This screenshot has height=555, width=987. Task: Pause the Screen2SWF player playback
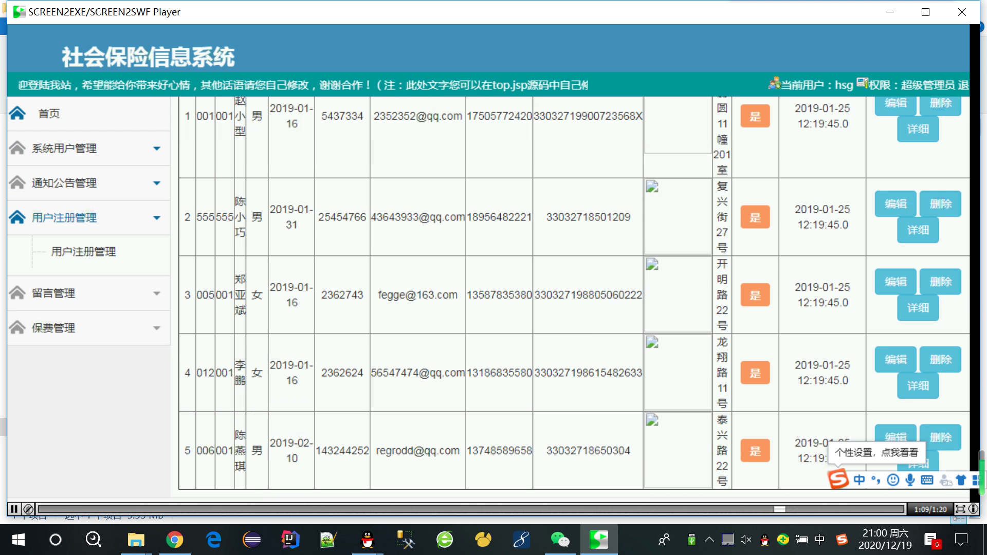[14, 509]
